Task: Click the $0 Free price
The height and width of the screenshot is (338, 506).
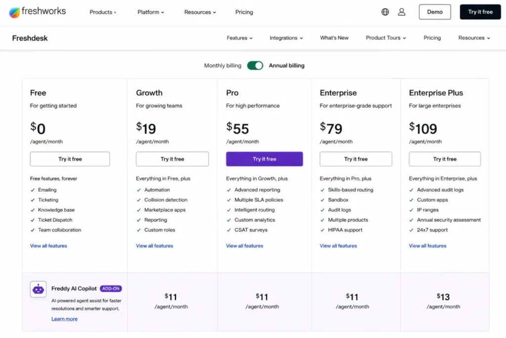Action: 38,128
